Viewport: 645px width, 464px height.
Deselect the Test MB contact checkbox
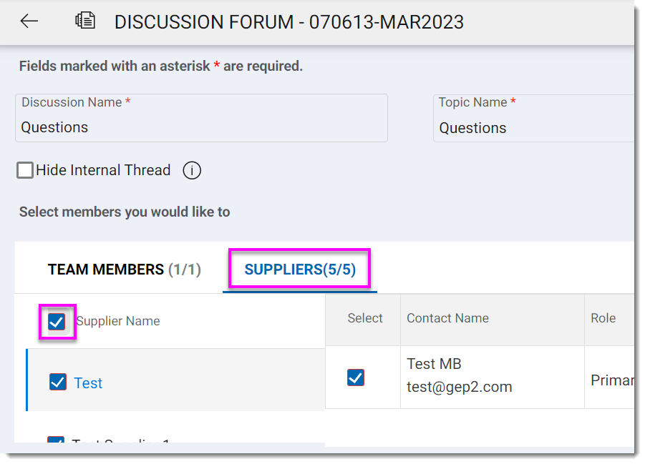click(x=356, y=377)
